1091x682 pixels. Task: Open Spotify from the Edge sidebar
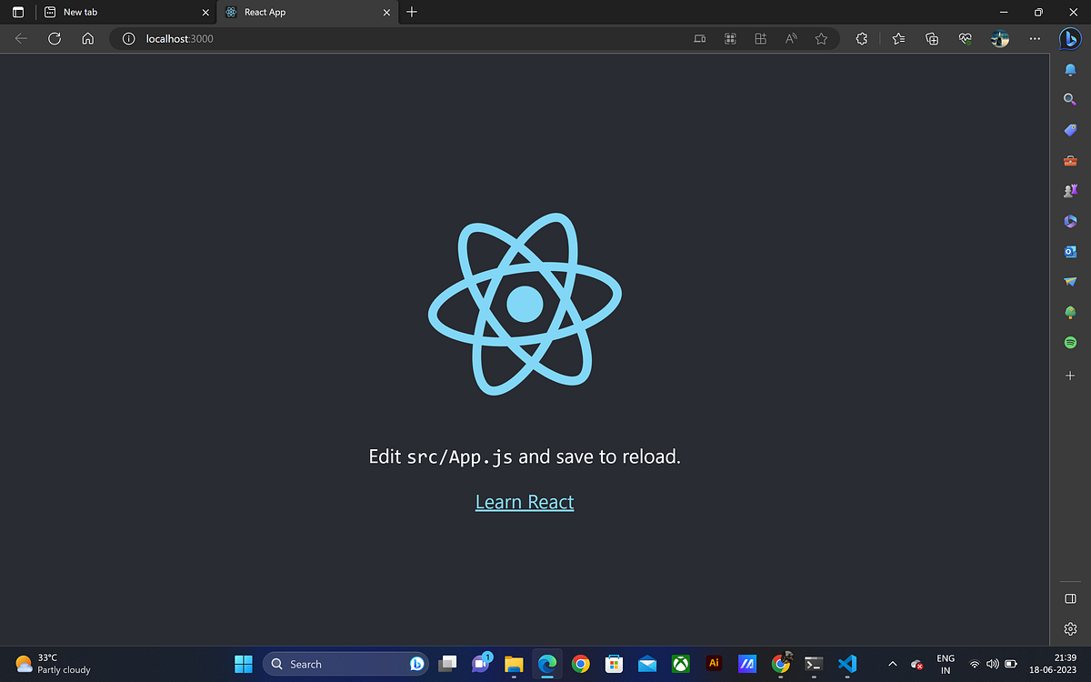[x=1069, y=342]
